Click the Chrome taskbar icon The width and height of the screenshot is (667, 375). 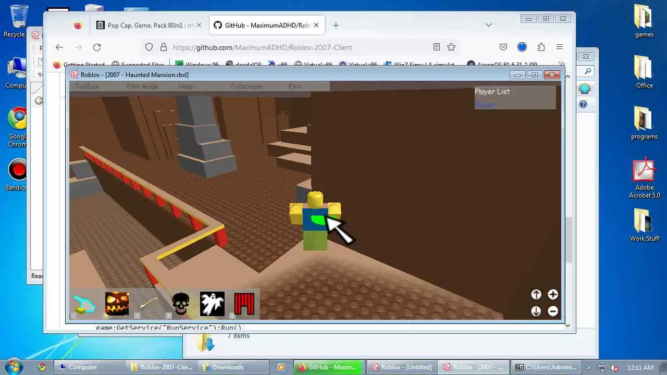click(x=42, y=367)
